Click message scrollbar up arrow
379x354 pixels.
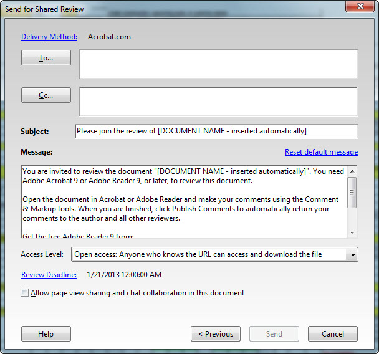[x=352, y=171]
